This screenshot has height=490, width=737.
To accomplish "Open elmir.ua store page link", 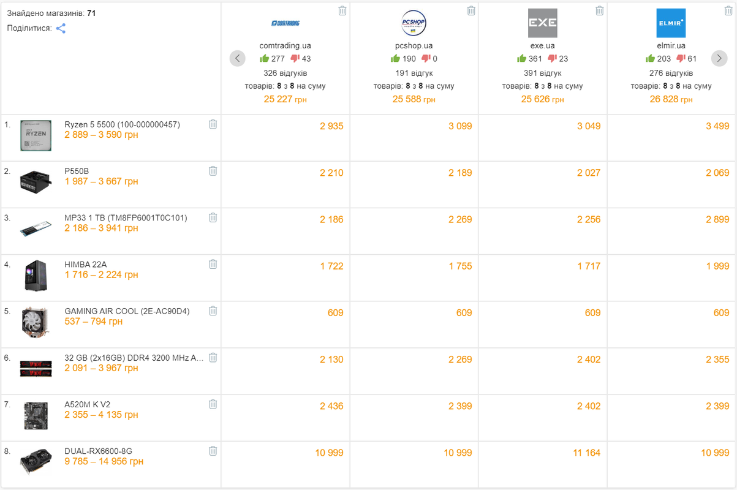I will (x=671, y=45).
